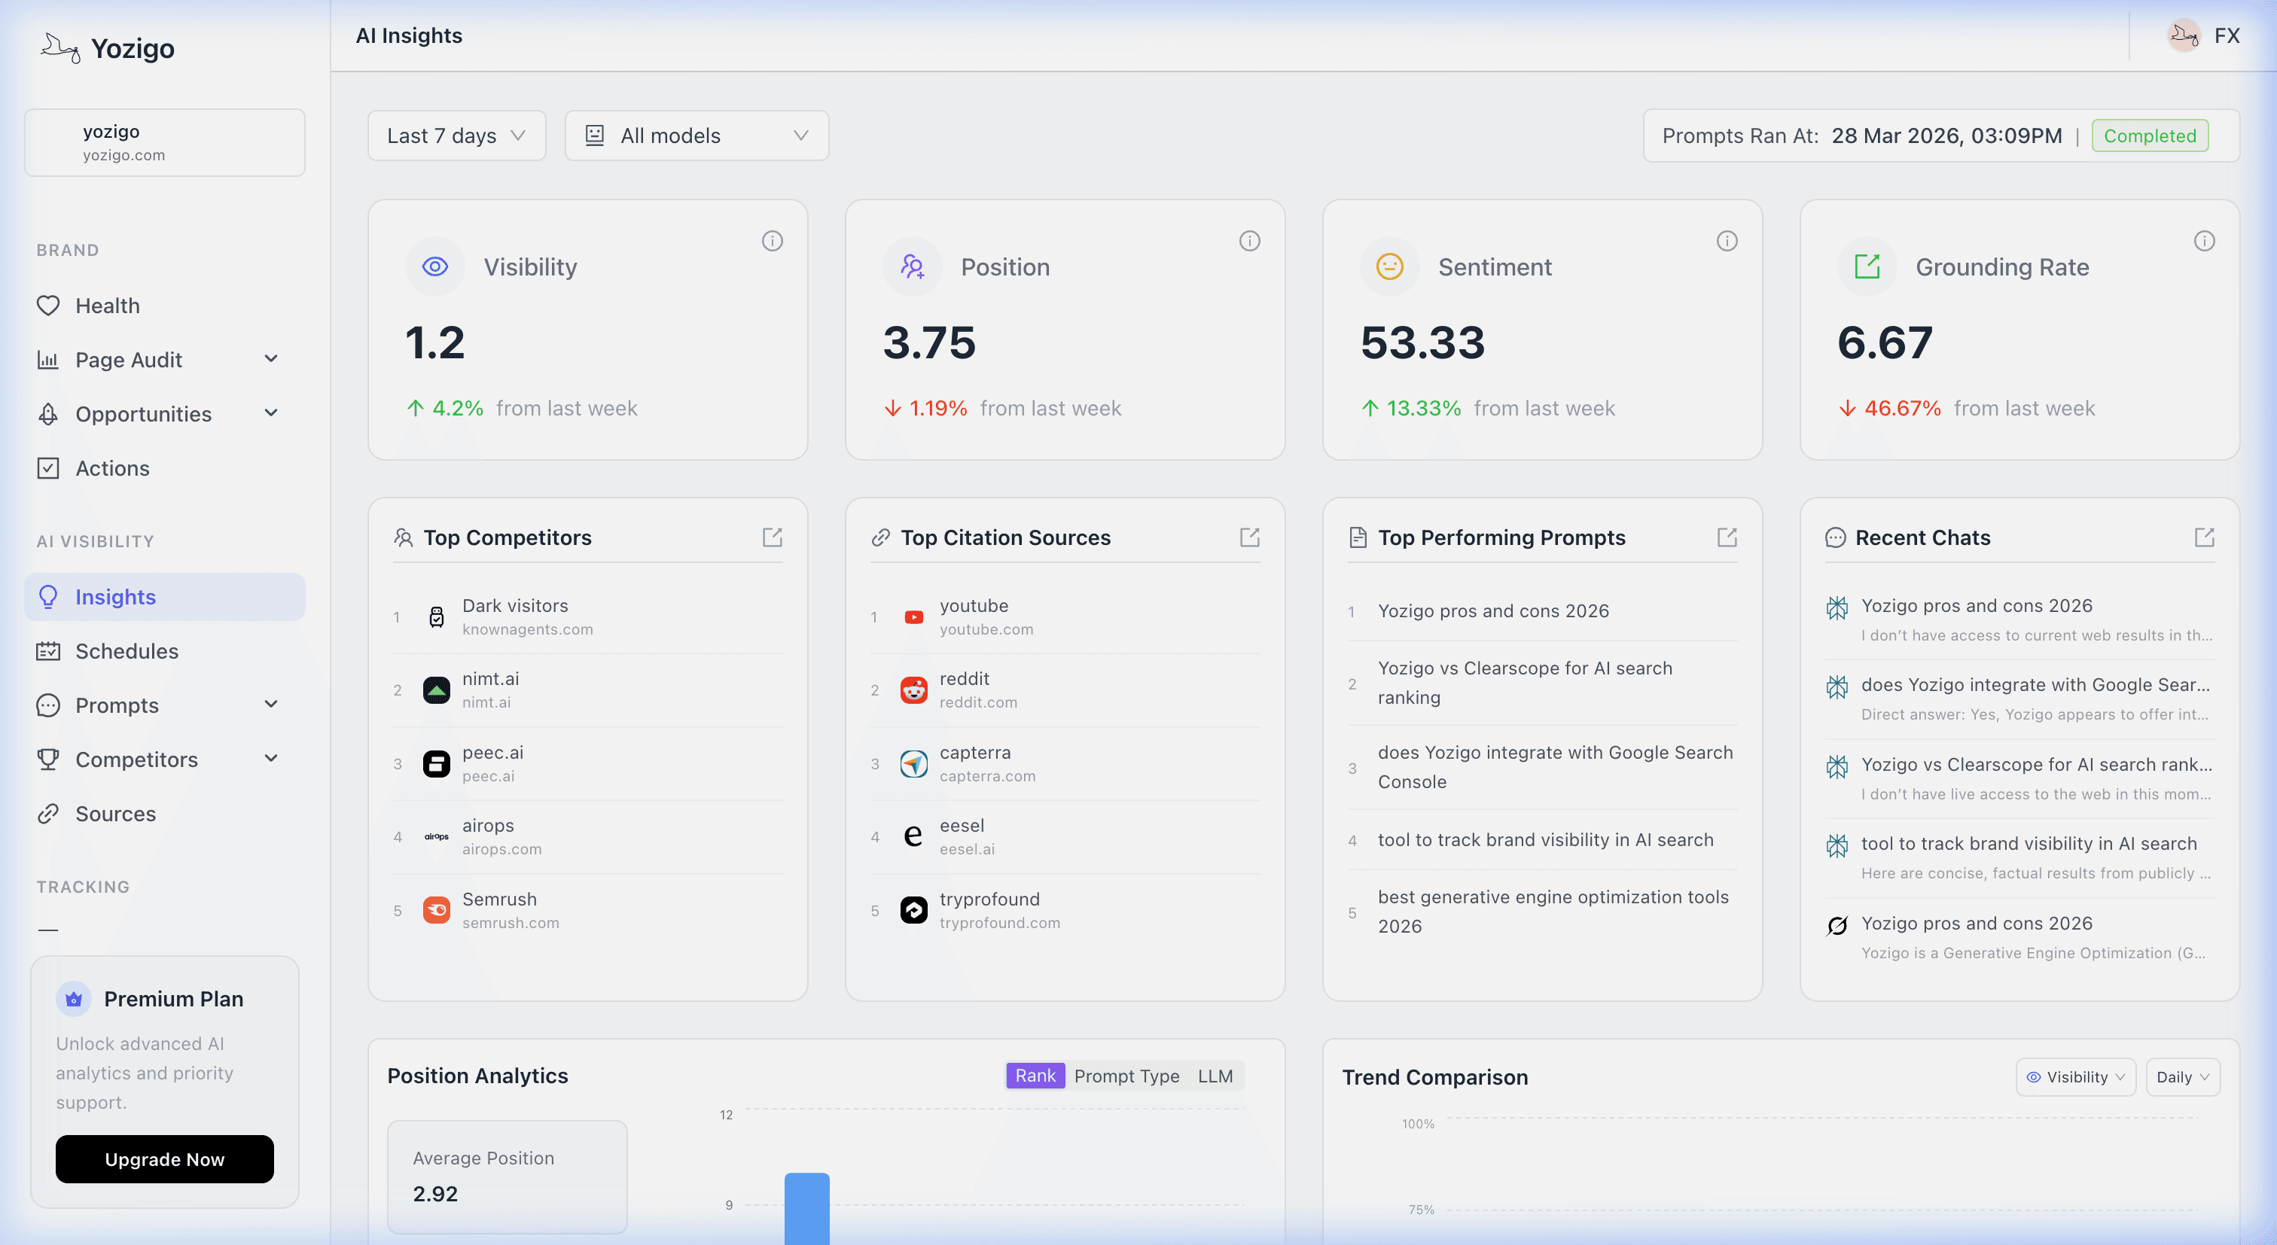Switch Position Analytics to Prompt Type

(x=1126, y=1076)
